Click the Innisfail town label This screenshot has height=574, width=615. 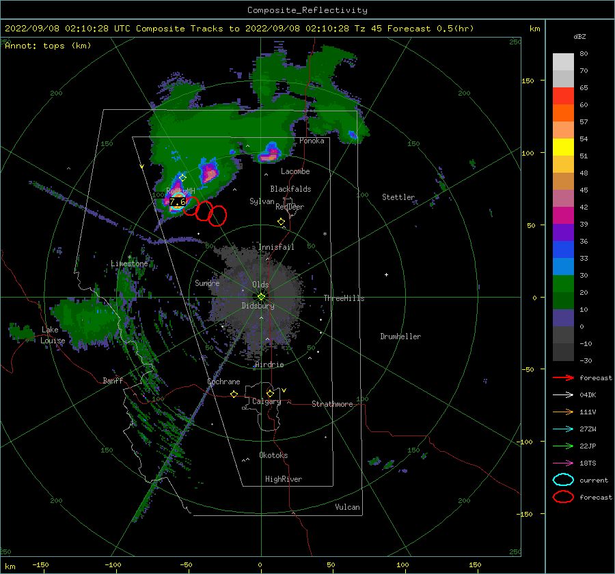276,247
